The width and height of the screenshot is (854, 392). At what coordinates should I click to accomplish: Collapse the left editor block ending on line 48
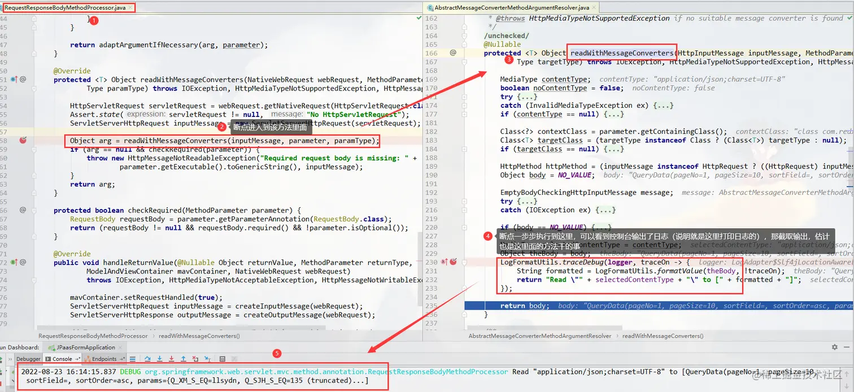[x=34, y=54]
